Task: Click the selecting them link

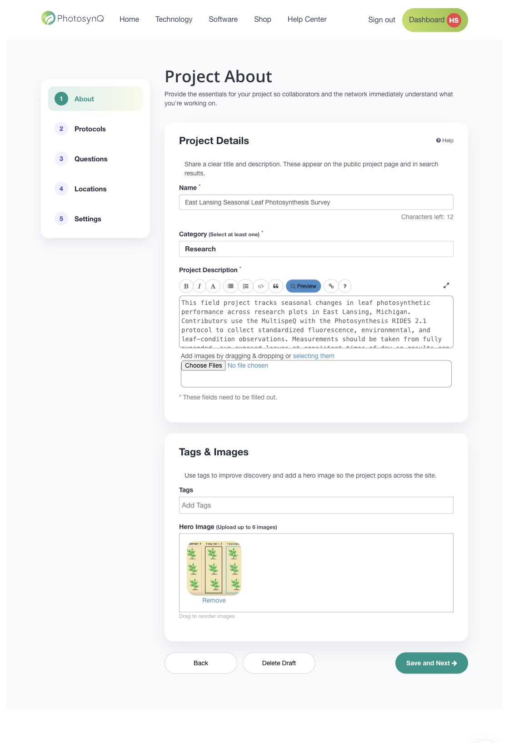Action: pos(314,356)
